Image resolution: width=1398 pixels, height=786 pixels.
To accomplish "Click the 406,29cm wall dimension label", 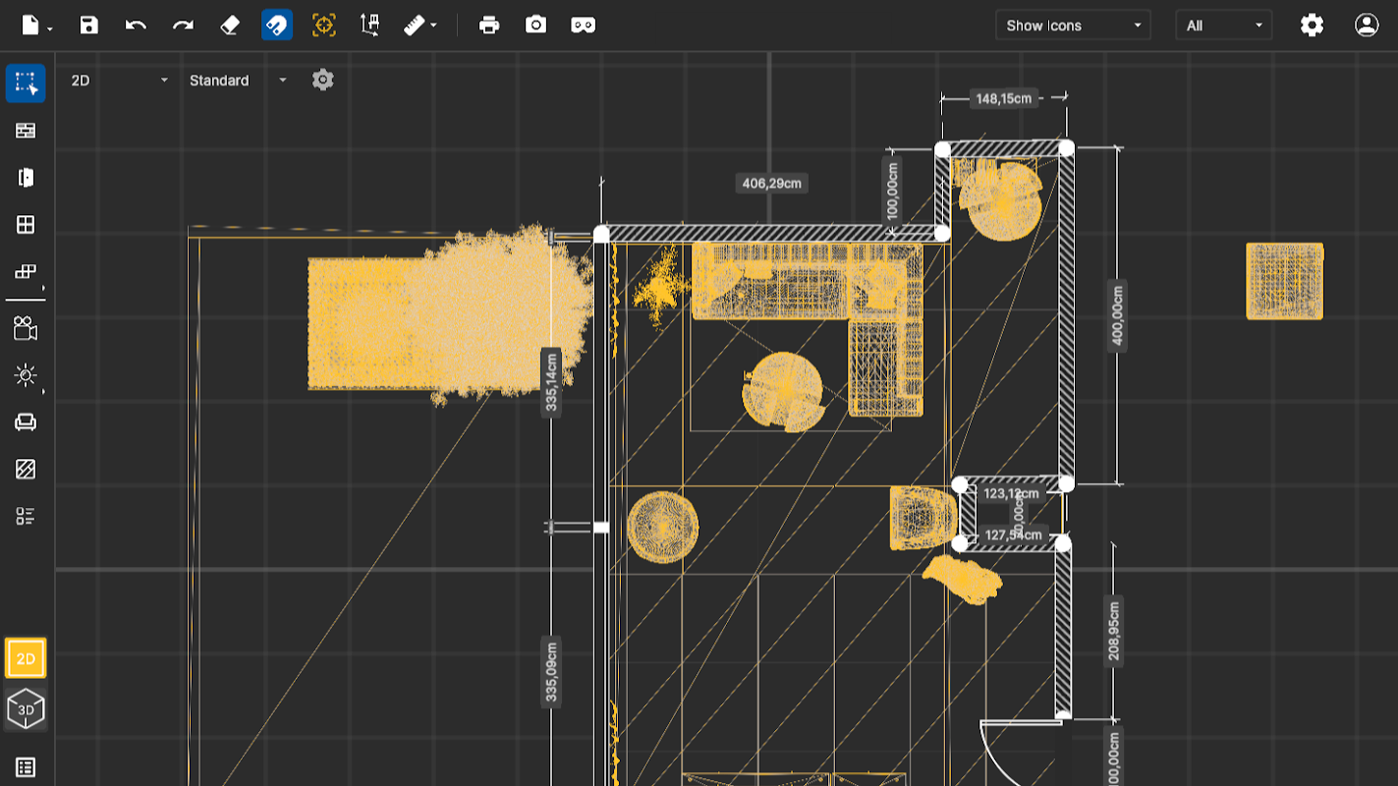I will (x=771, y=183).
